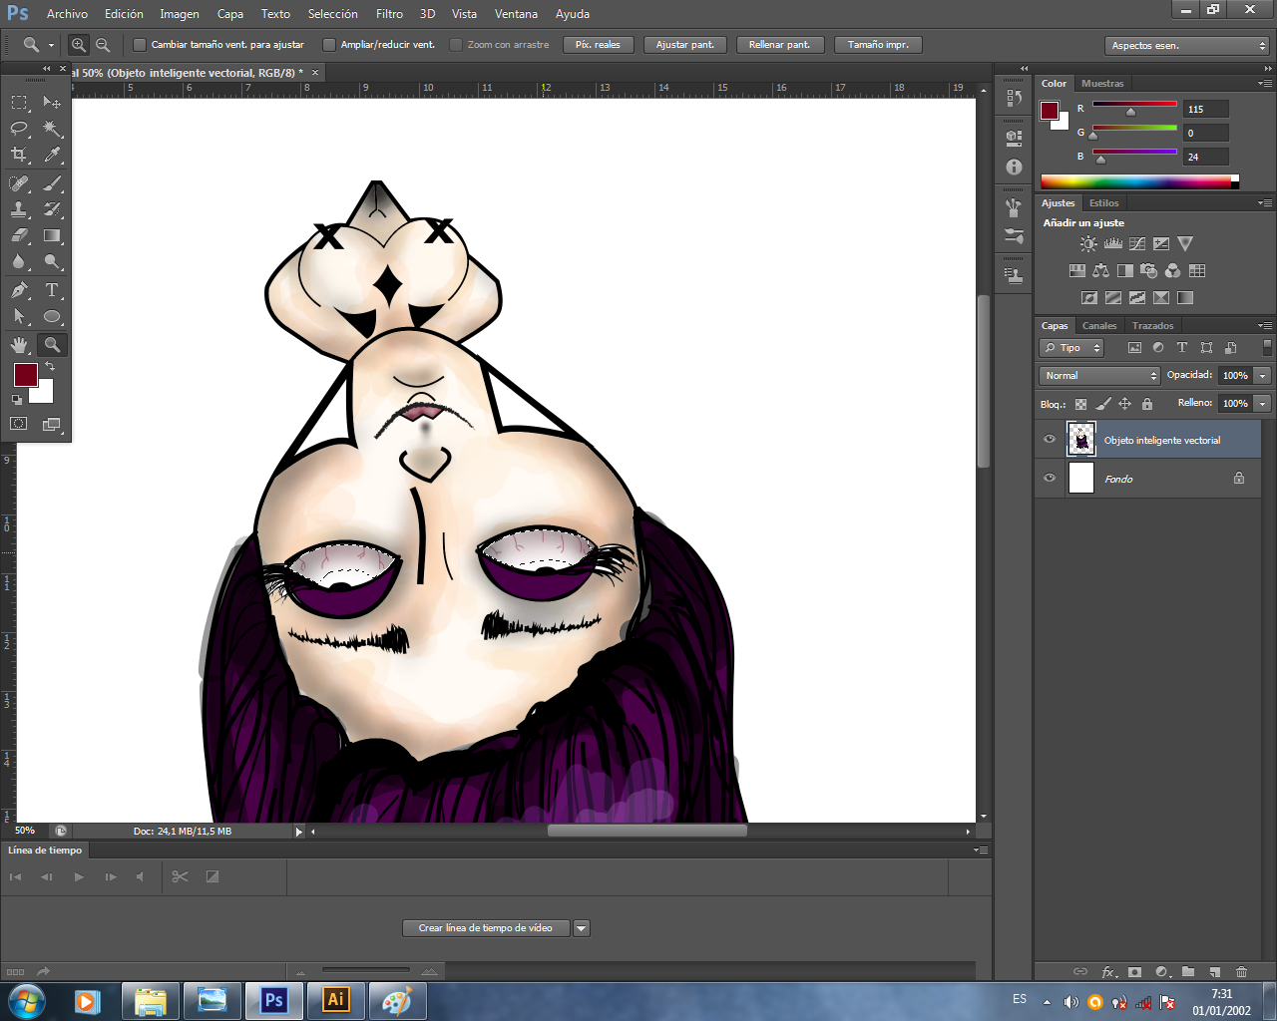Select the Eraser tool
Image resolution: width=1277 pixels, height=1021 pixels.
(19, 235)
